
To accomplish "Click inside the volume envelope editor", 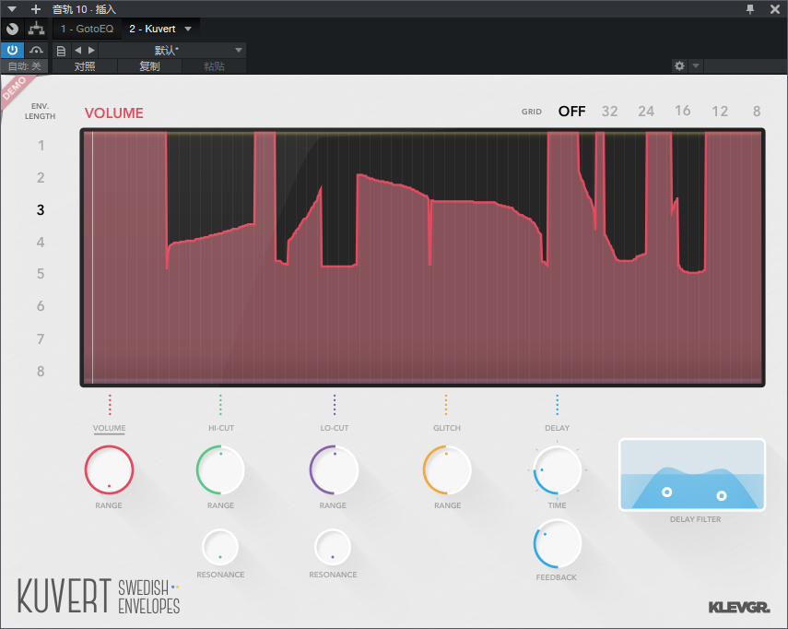I will (x=423, y=257).
